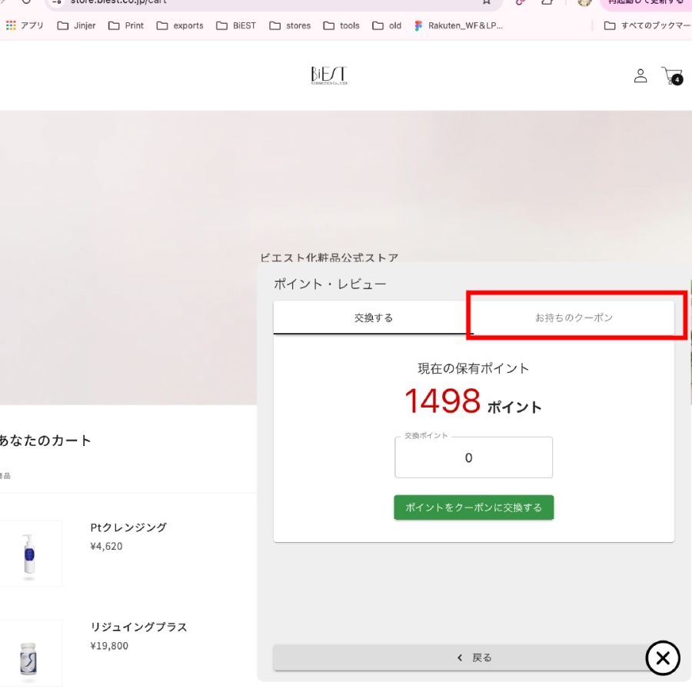Expand the old bookmark folder
This screenshot has width=692, height=692.
pos(387,25)
